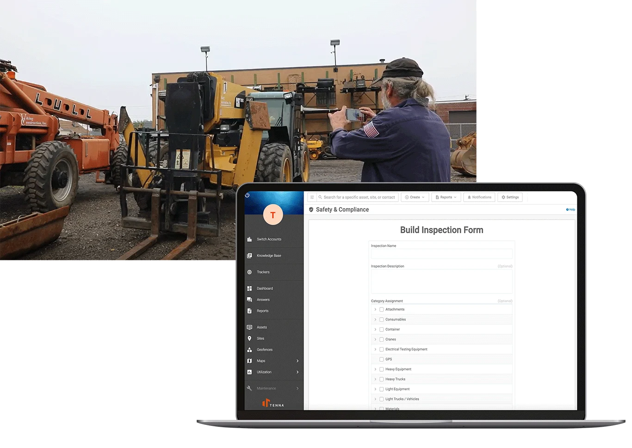Click the Tenna user avatar circle

pyautogui.click(x=272, y=215)
